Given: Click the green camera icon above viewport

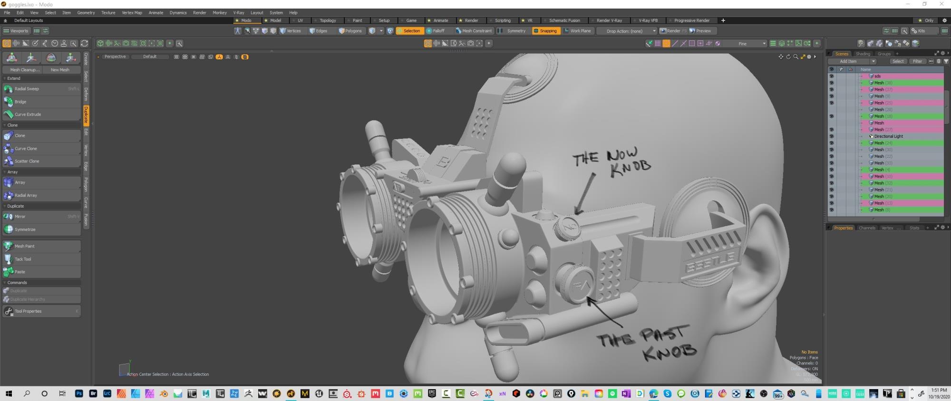Looking at the screenshot, I should click(x=126, y=43).
